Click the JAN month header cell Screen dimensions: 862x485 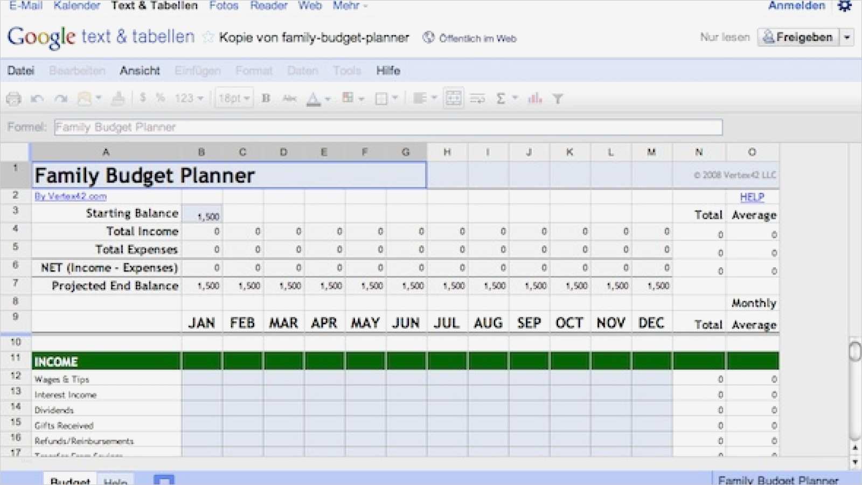pos(201,323)
